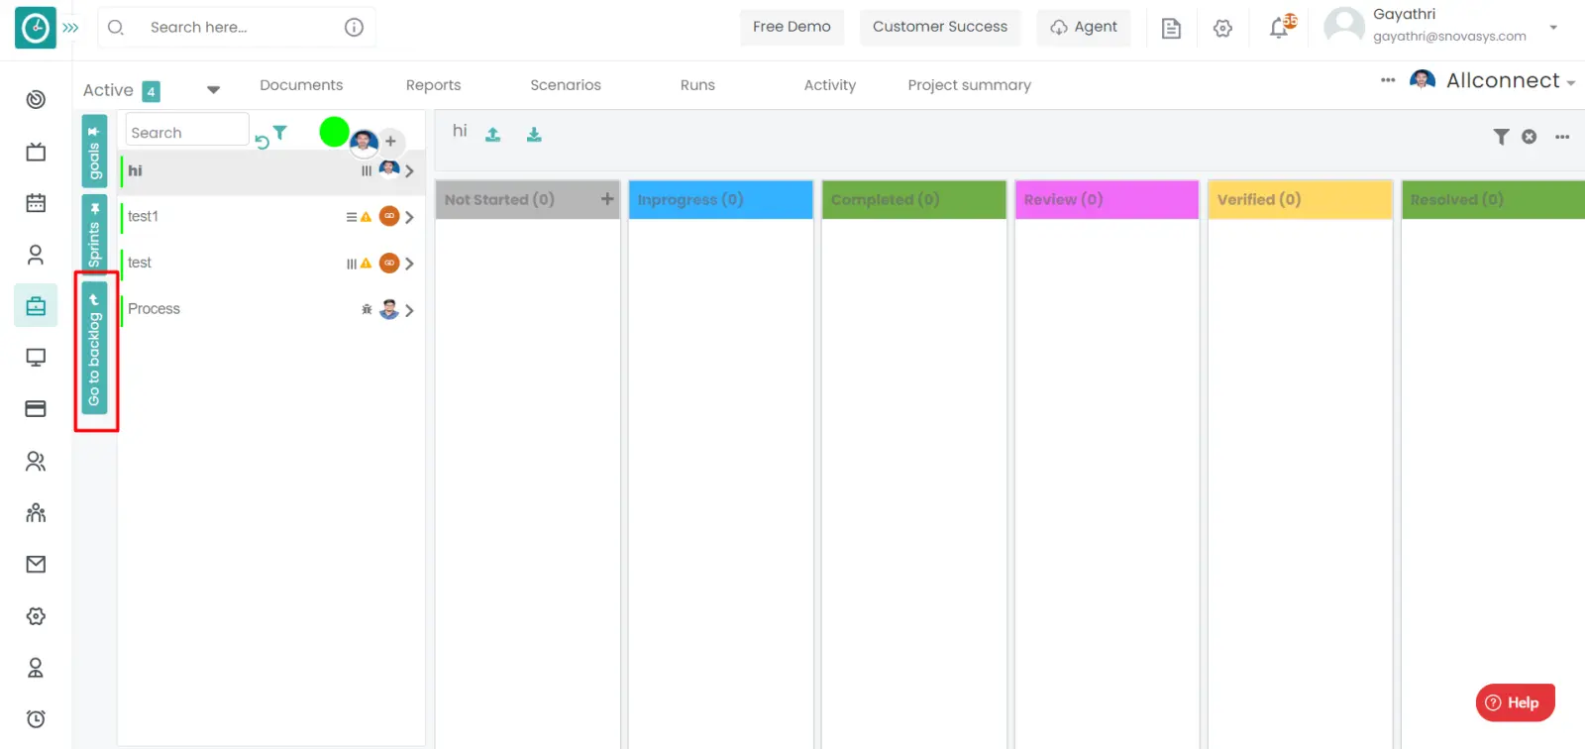
Task: Open the Project summary tab
Action: 969,85
